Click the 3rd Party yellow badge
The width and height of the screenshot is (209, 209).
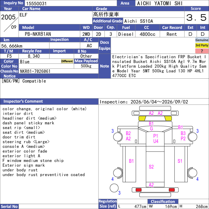202,45
